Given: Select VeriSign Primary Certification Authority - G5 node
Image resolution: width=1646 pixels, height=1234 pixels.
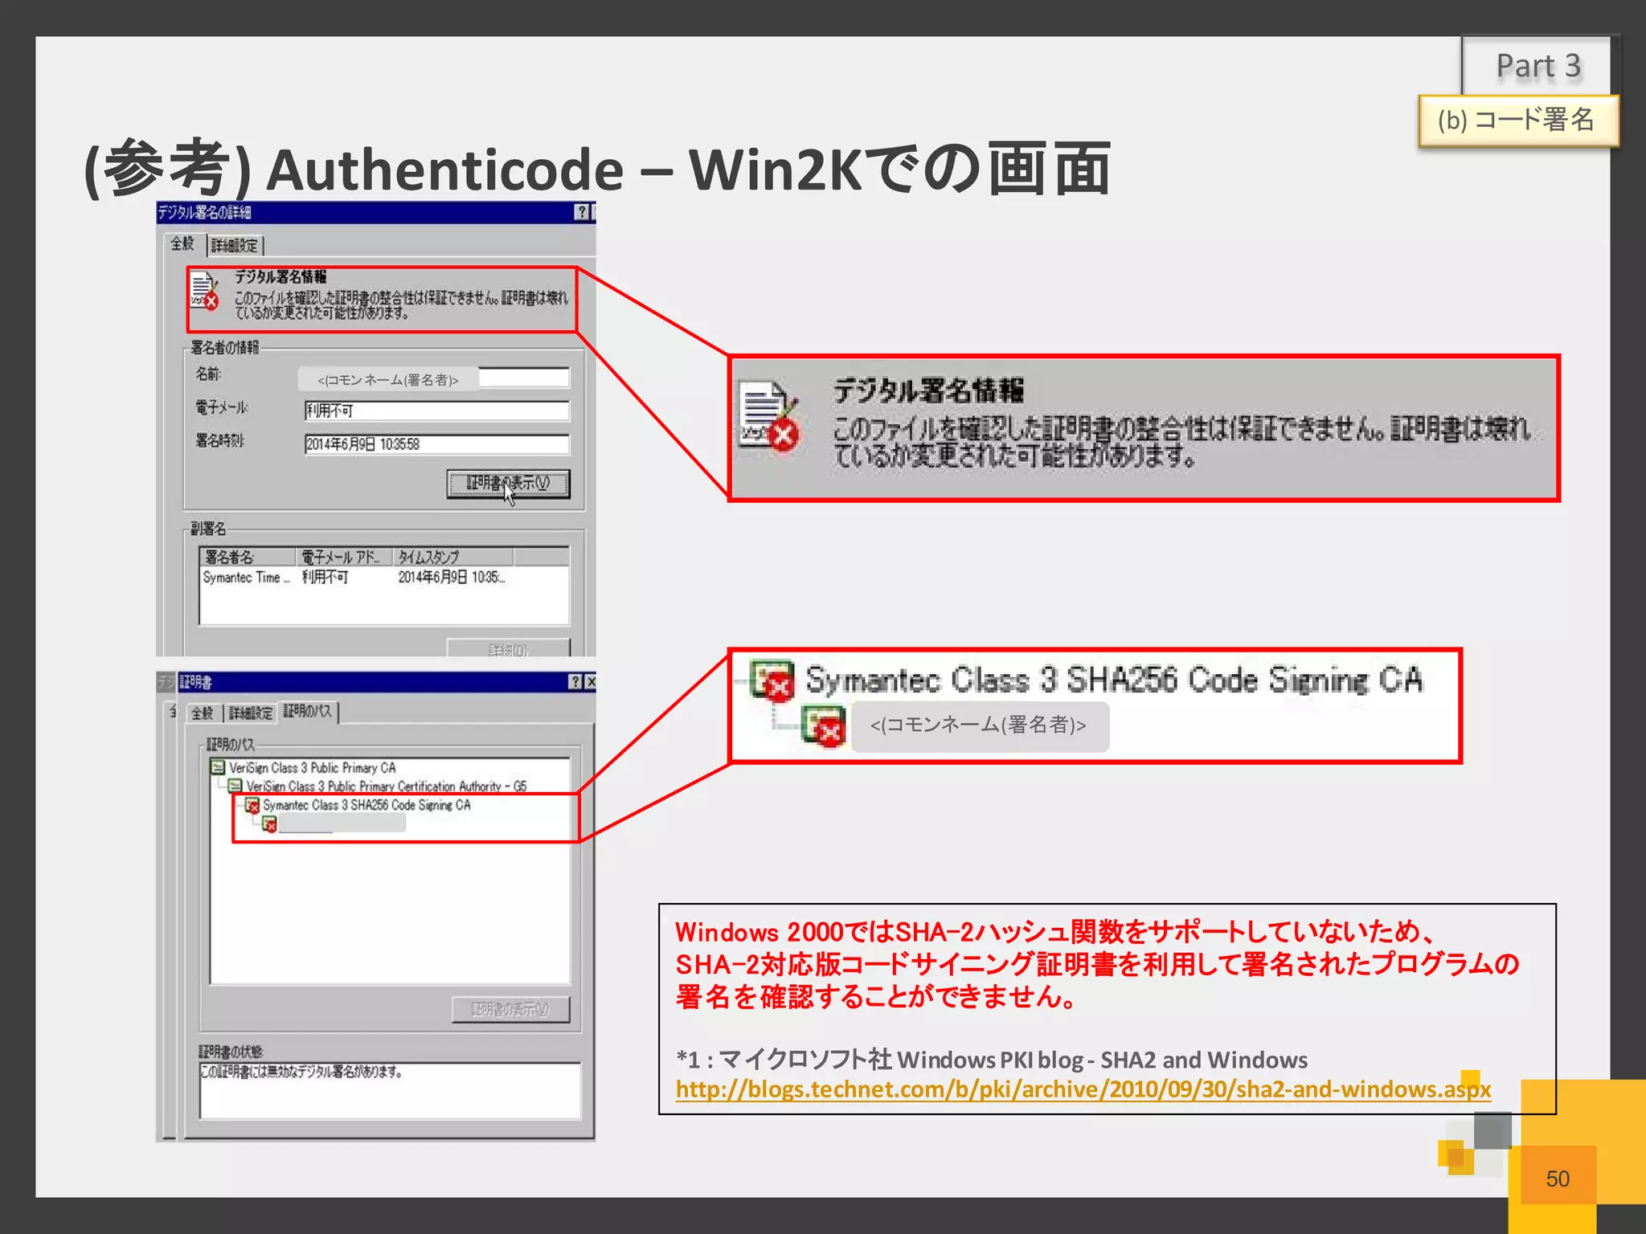Looking at the screenshot, I should (387, 787).
